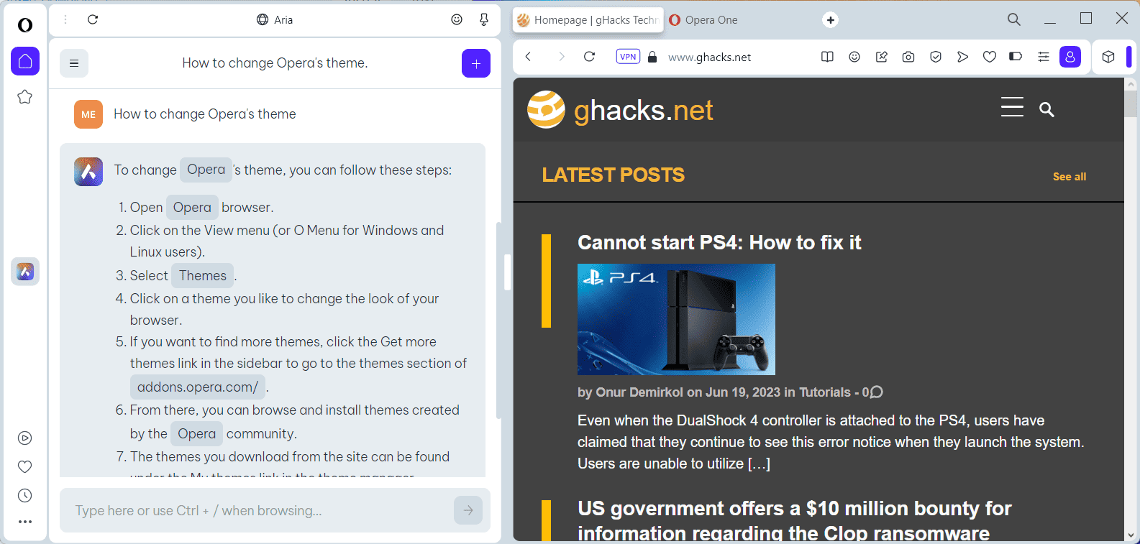
Task: Open ghacks site hamburger menu
Action: point(1012,107)
